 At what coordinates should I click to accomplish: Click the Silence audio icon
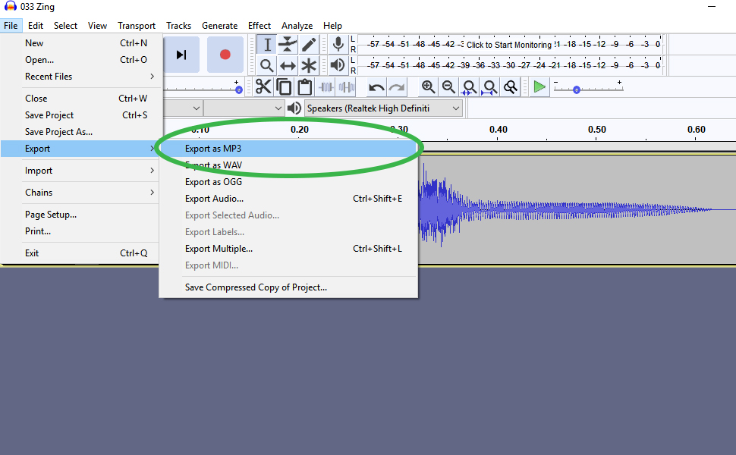(x=347, y=86)
